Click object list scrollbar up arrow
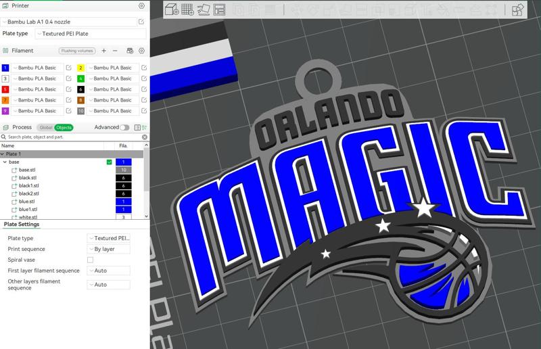The height and width of the screenshot is (349, 541). (x=146, y=145)
